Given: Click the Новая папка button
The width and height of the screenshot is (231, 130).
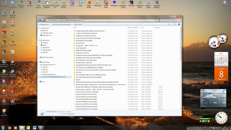Looking at the screenshot, I should click(x=78, y=24).
